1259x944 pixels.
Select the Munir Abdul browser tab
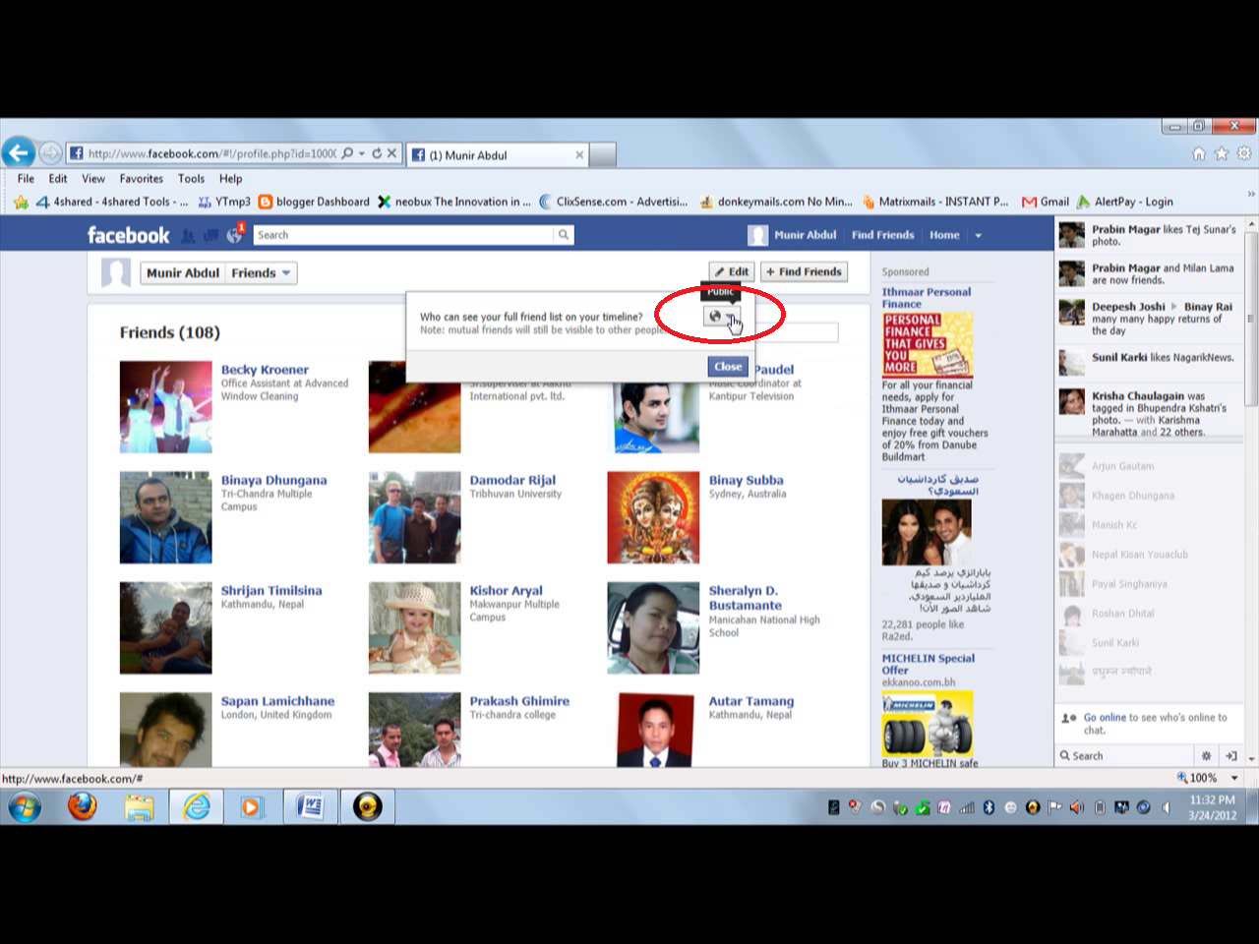[497, 154]
